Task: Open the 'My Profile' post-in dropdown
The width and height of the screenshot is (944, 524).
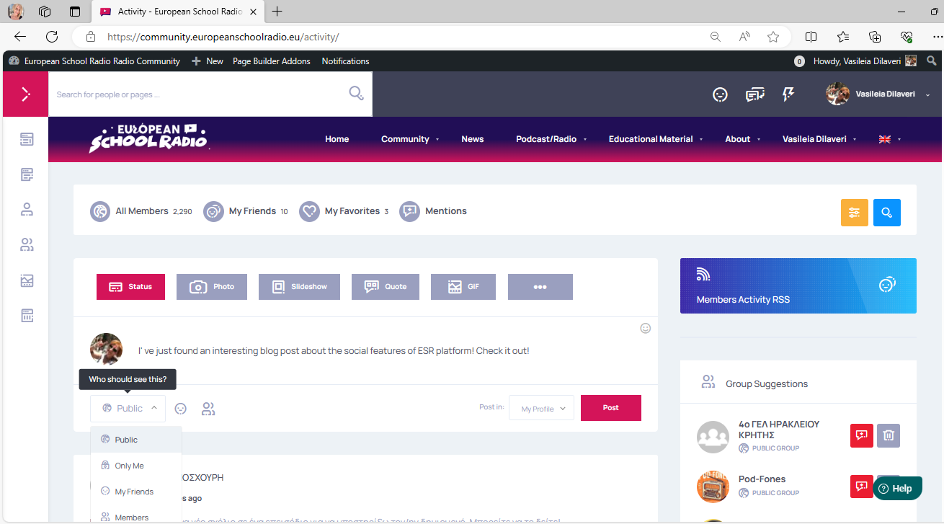Action: (x=541, y=409)
